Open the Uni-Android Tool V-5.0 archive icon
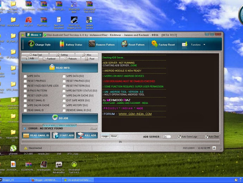 pos(89,7)
